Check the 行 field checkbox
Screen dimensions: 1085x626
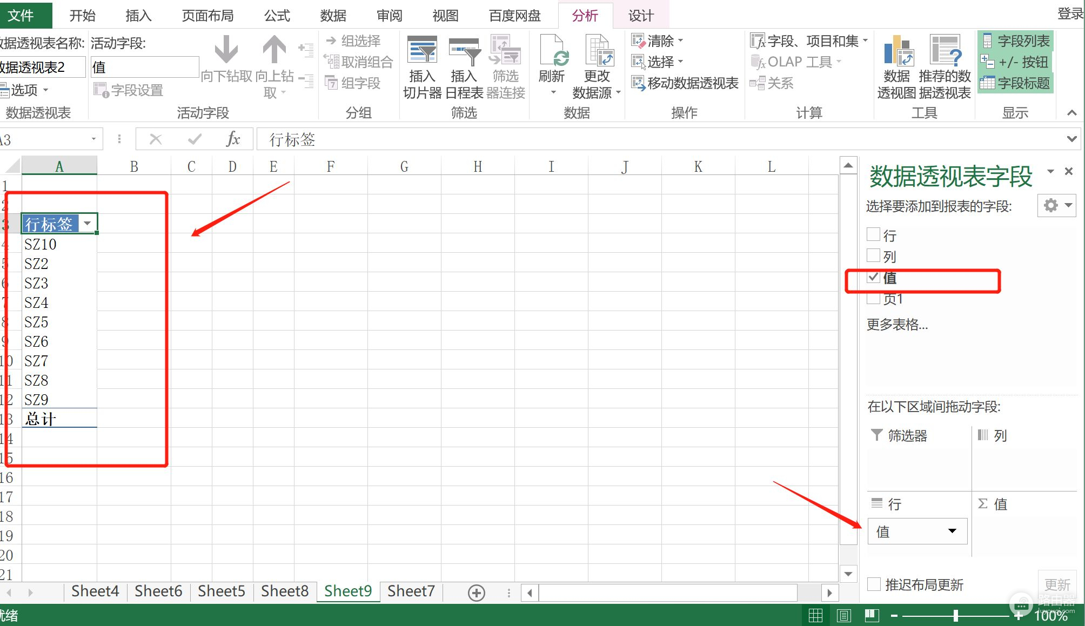pos(873,234)
